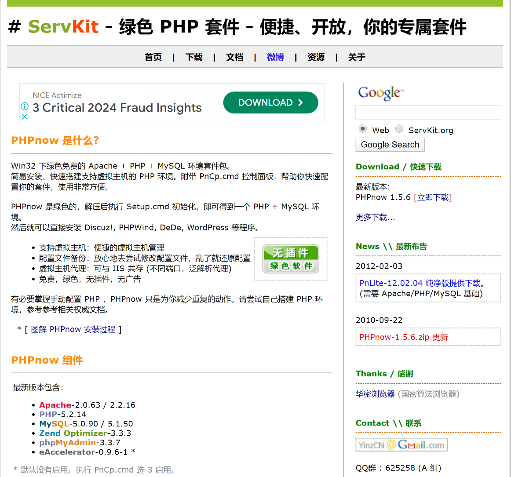Click the '虚拟主机代理' feature bullet
This screenshot has width=511, height=477.
tap(135, 269)
